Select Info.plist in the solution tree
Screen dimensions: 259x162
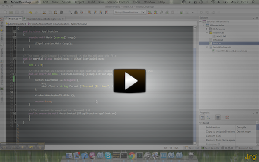218,40
